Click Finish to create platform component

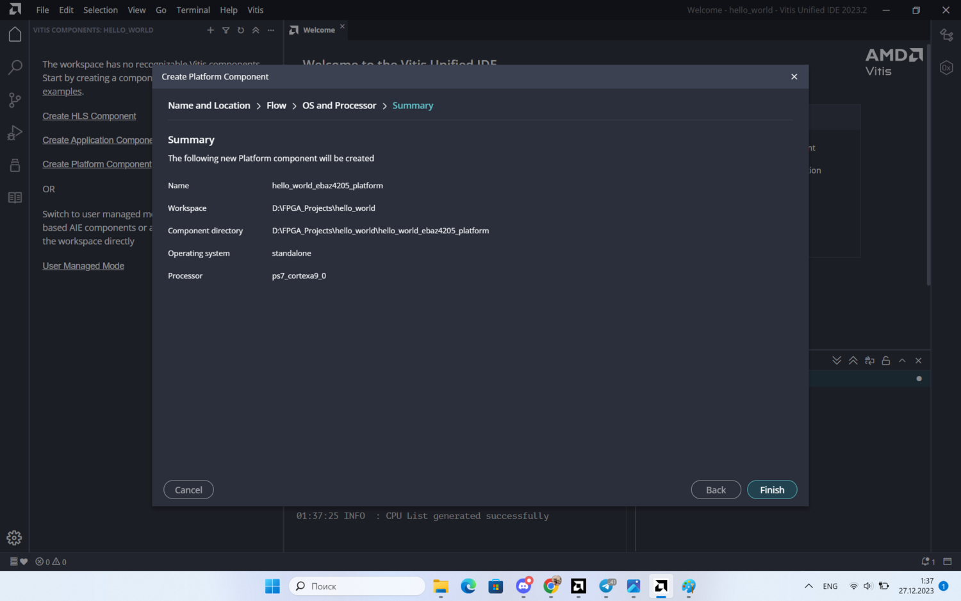(x=771, y=490)
